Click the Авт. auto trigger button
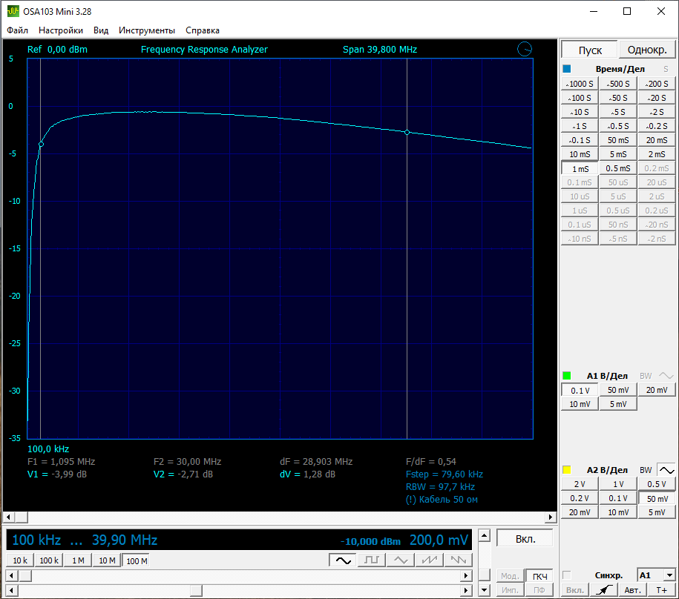679x599 pixels. [x=633, y=590]
